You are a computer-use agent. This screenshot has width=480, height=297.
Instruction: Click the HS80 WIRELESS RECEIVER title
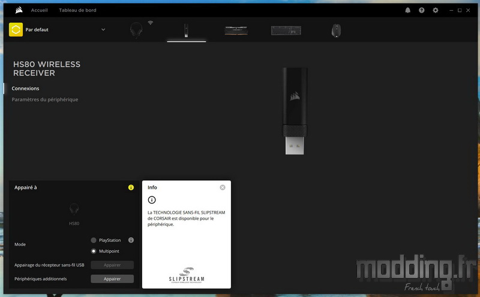47,69
